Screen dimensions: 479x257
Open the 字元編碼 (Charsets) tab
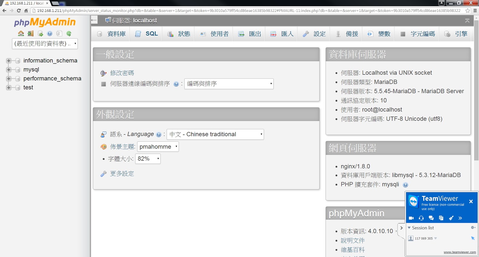(x=417, y=34)
